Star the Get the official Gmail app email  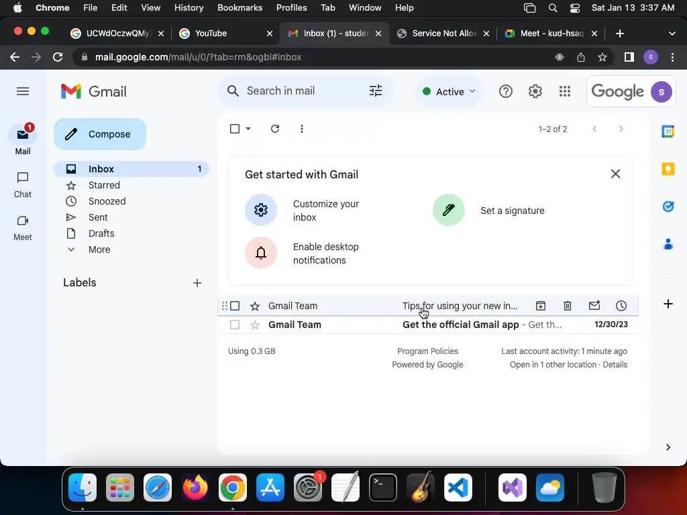point(254,325)
